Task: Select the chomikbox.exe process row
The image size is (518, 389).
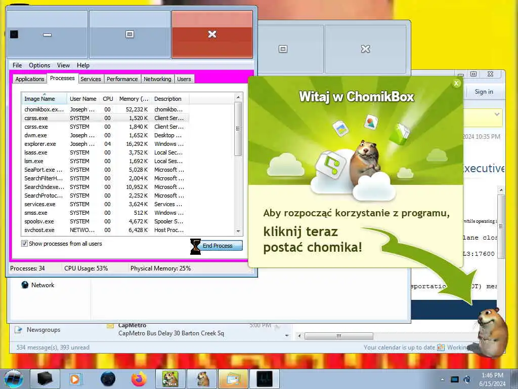Action: (x=105, y=109)
